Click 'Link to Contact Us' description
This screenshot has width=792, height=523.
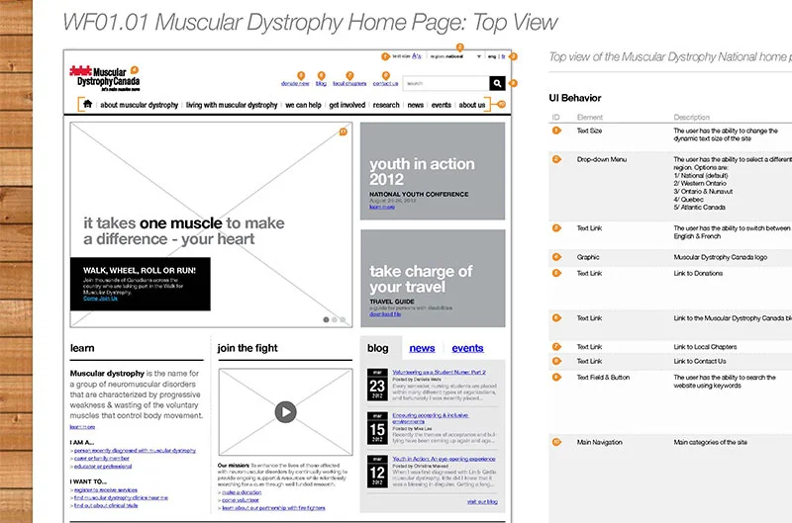coord(700,361)
